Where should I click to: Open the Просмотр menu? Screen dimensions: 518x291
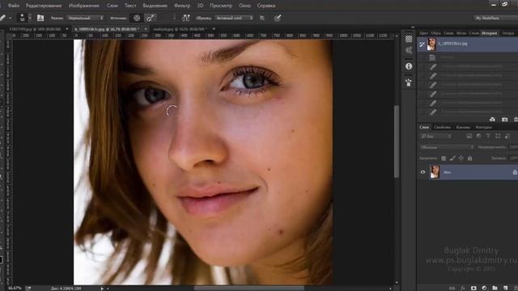coord(221,6)
